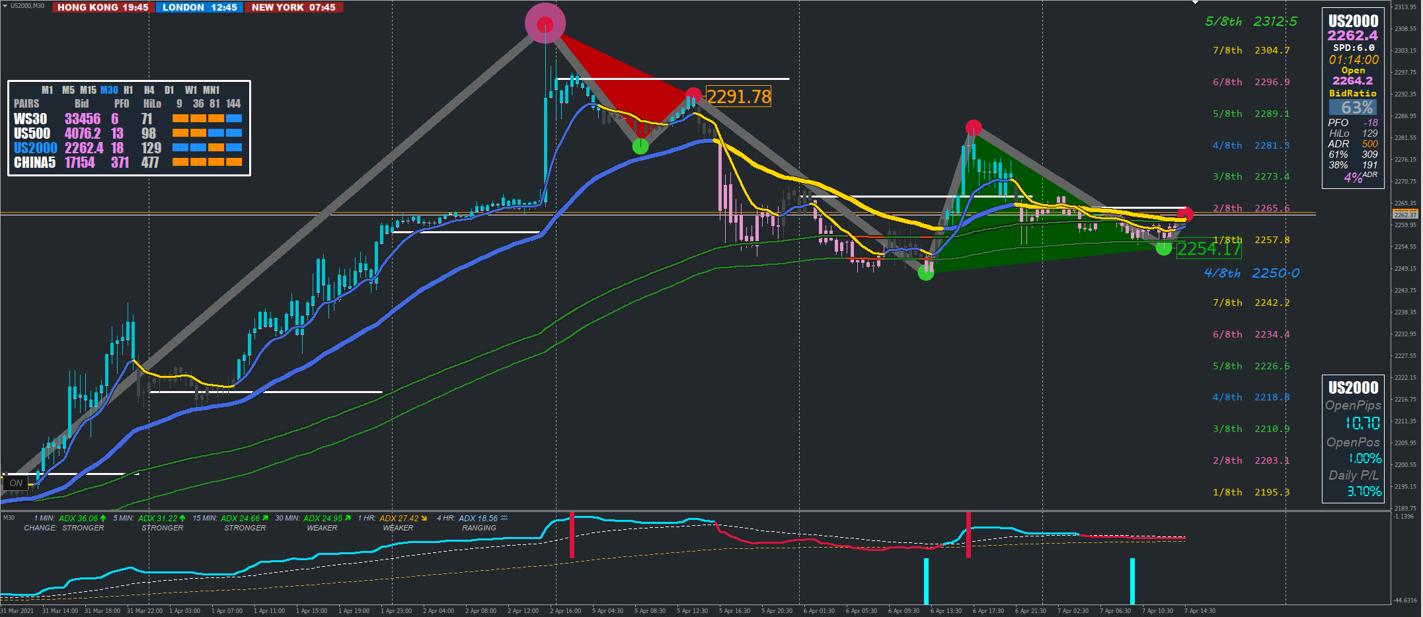Click the BidRatio 63% bar
1423x617 pixels.
pyautogui.click(x=1353, y=107)
